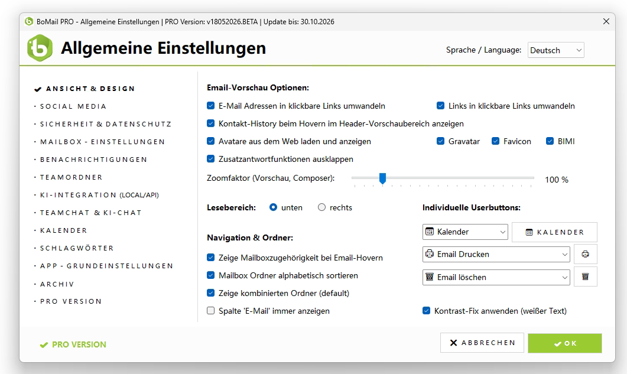Click the green checkmark next to PRO VERSION

tap(44, 345)
